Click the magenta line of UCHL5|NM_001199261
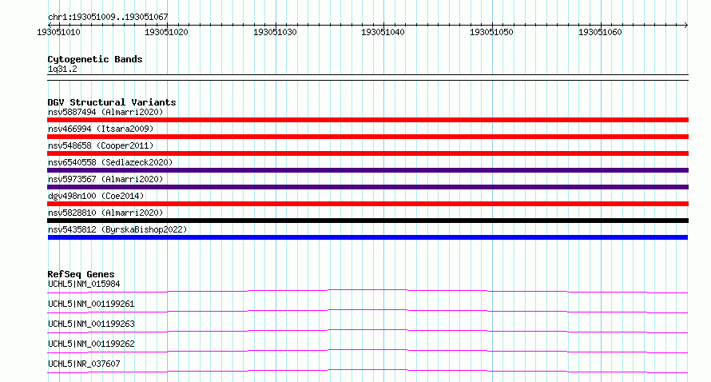The image size is (711, 382). [367, 311]
